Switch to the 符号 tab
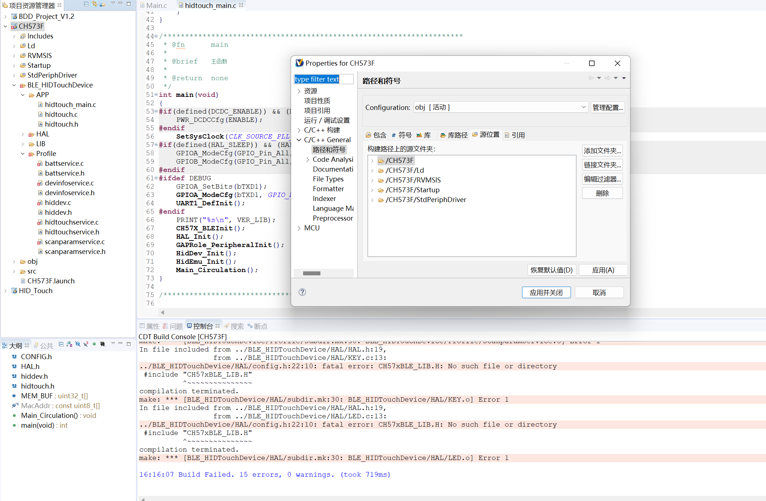The height and width of the screenshot is (501, 766). [402, 135]
